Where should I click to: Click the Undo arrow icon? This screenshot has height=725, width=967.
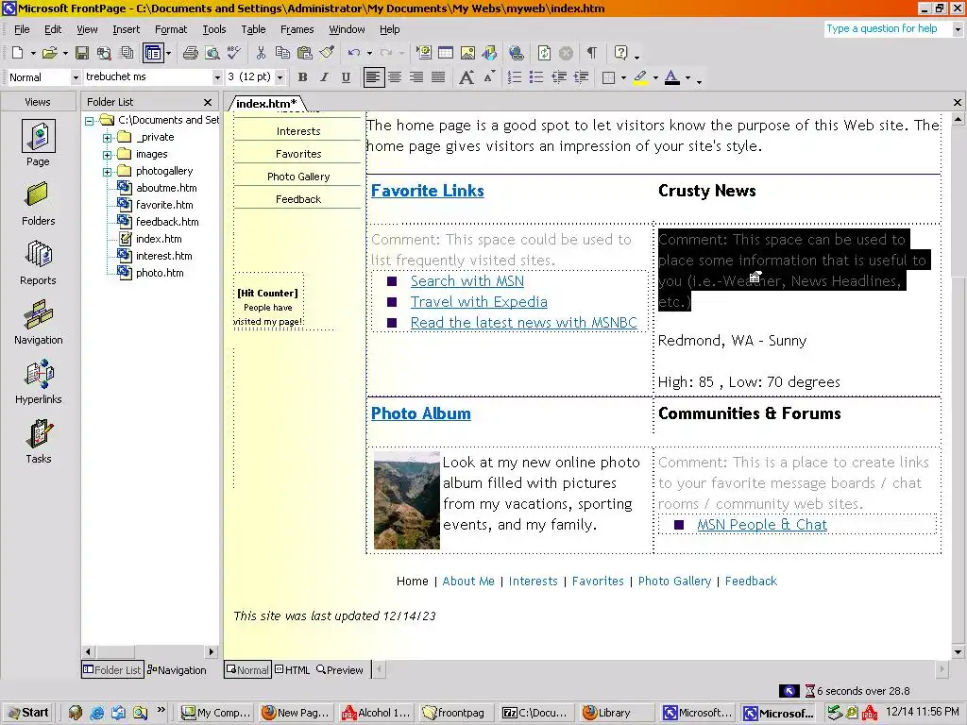tap(354, 53)
